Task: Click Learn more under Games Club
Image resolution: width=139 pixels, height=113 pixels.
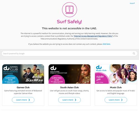Action: [23, 100]
